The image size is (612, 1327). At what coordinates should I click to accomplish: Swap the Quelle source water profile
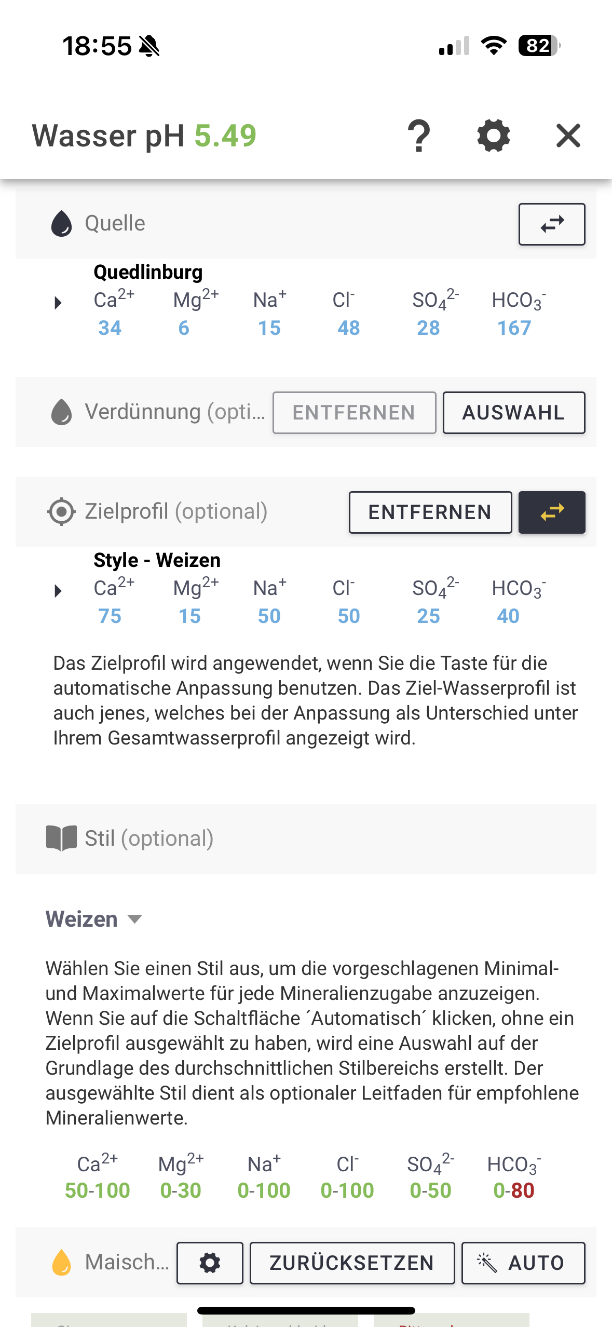[551, 224]
